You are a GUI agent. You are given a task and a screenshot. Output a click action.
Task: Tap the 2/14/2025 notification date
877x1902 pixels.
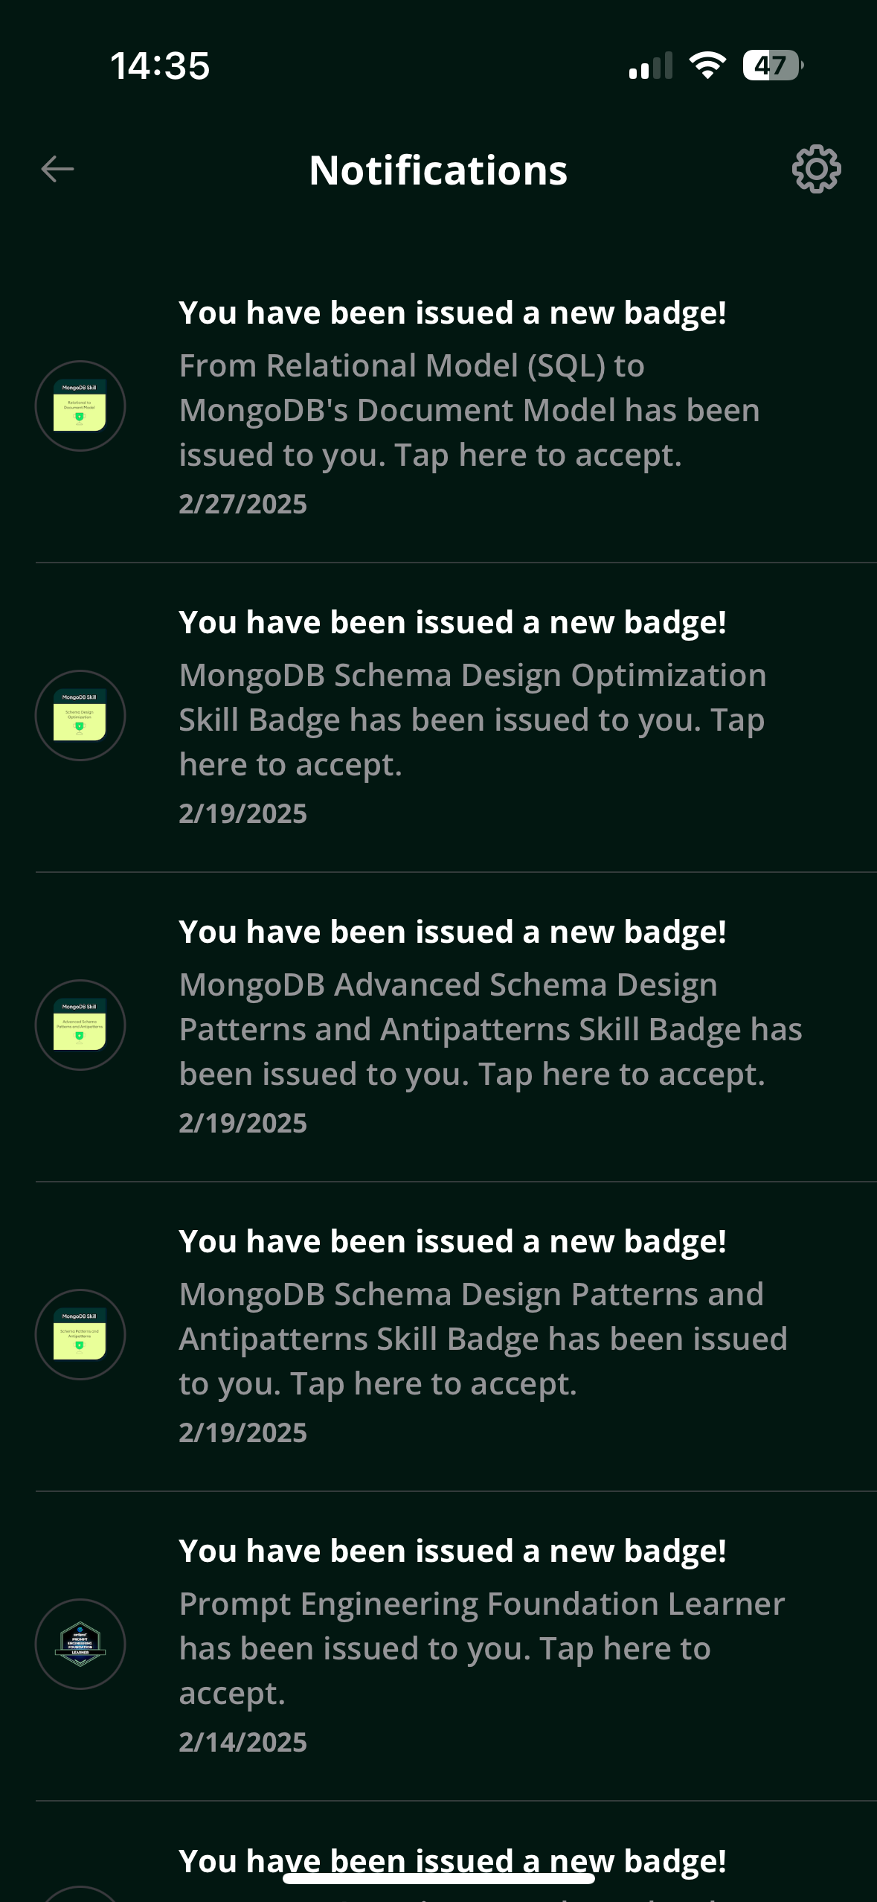pos(242,1743)
